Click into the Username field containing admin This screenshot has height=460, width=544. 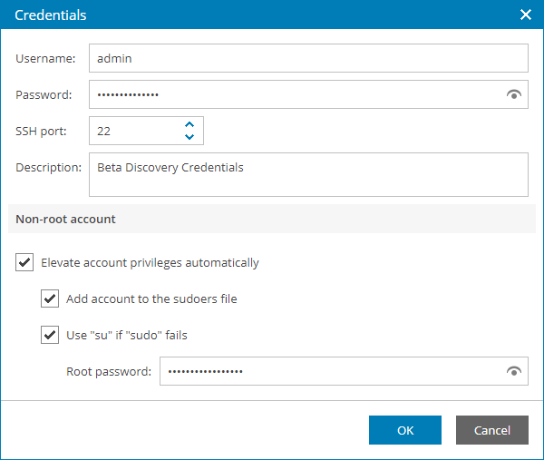[308, 58]
